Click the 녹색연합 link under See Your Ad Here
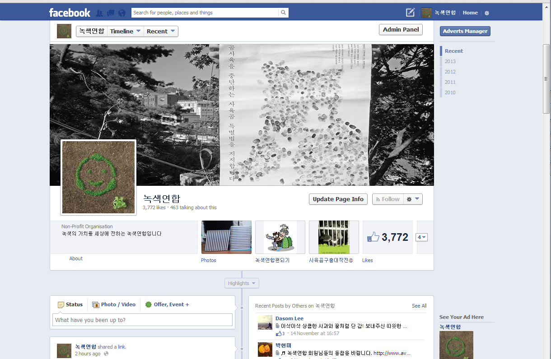 [x=450, y=327]
